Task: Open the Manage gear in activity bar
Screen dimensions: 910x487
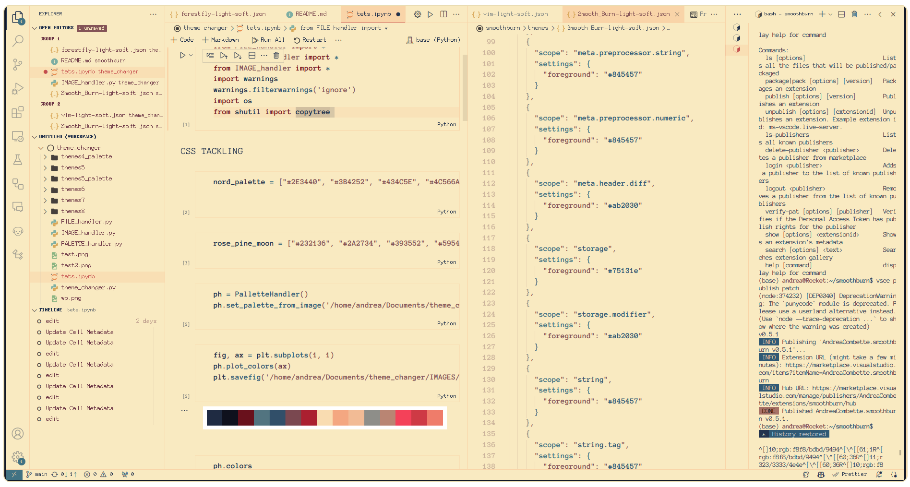Action: tap(18, 457)
